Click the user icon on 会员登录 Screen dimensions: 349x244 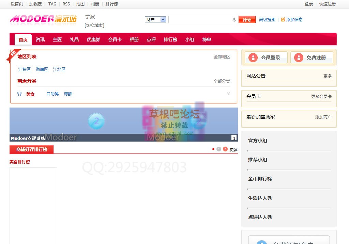(253, 58)
